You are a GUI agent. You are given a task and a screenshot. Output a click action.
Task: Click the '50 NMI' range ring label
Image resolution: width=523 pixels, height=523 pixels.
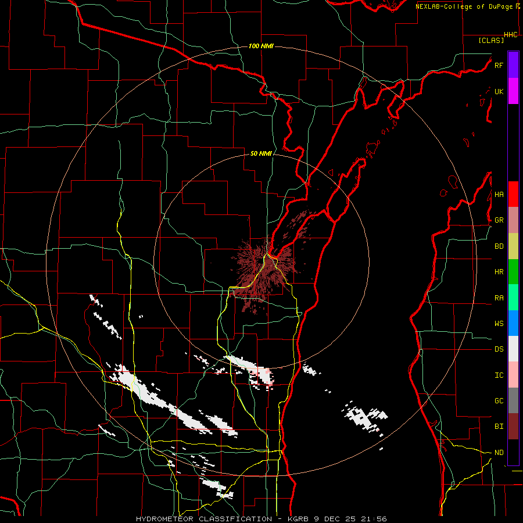point(261,153)
